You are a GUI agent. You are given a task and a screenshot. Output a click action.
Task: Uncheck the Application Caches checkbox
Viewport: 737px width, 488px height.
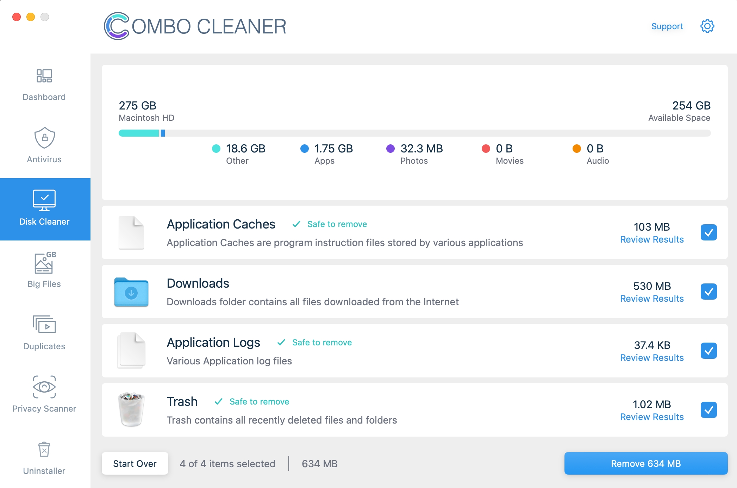(708, 232)
